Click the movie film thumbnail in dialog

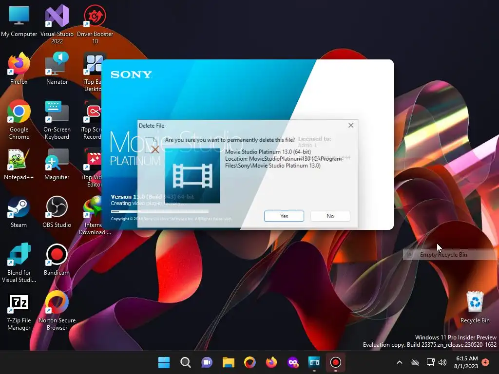click(192, 175)
